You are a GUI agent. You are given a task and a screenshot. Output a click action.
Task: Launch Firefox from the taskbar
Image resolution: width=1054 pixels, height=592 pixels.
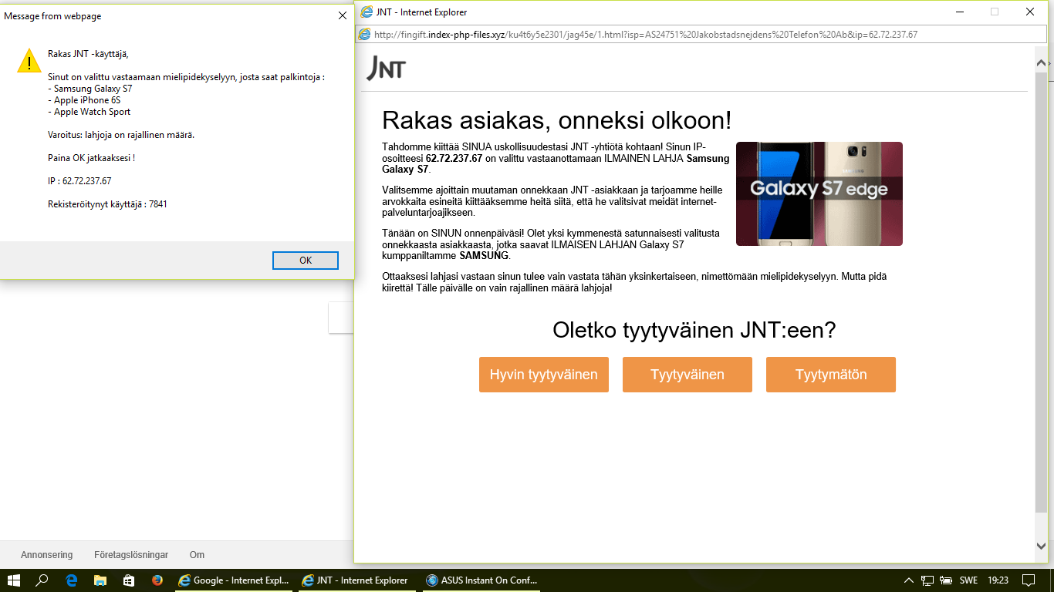(157, 580)
